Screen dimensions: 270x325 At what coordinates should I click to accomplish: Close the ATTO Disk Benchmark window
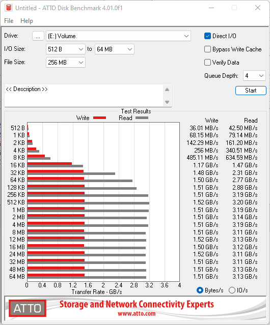(x=258, y=8)
